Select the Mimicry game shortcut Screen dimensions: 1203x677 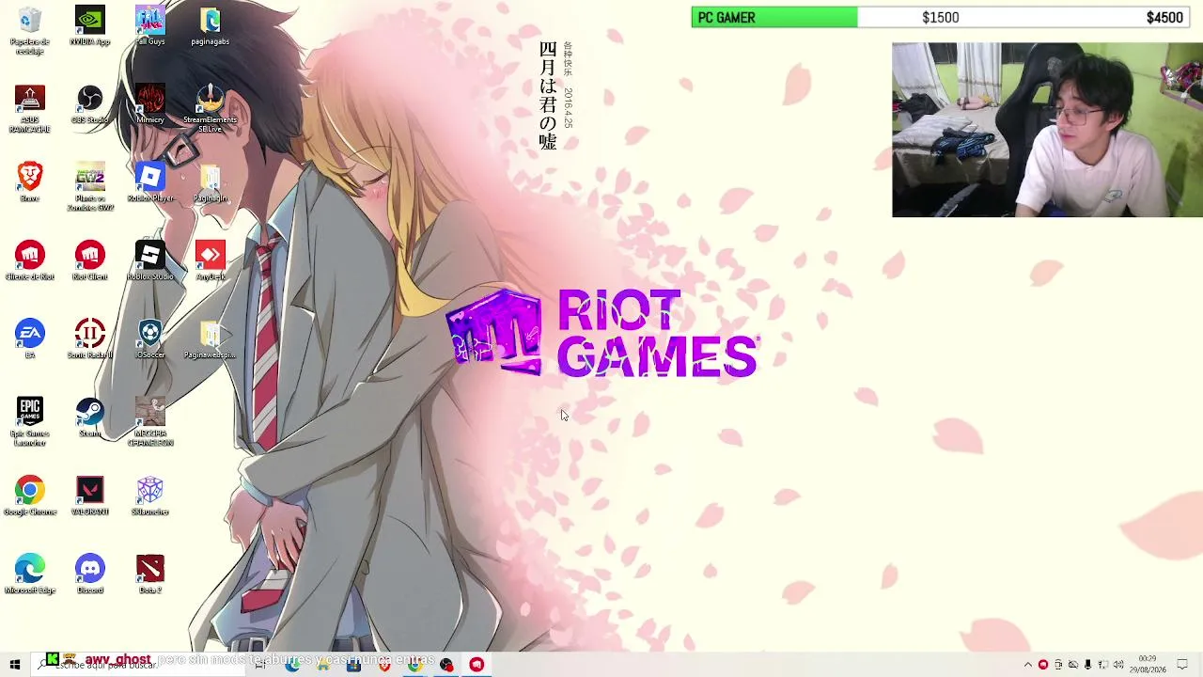[150, 104]
